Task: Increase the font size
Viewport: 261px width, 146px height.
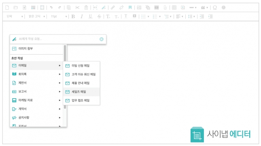Action: click(108, 17)
